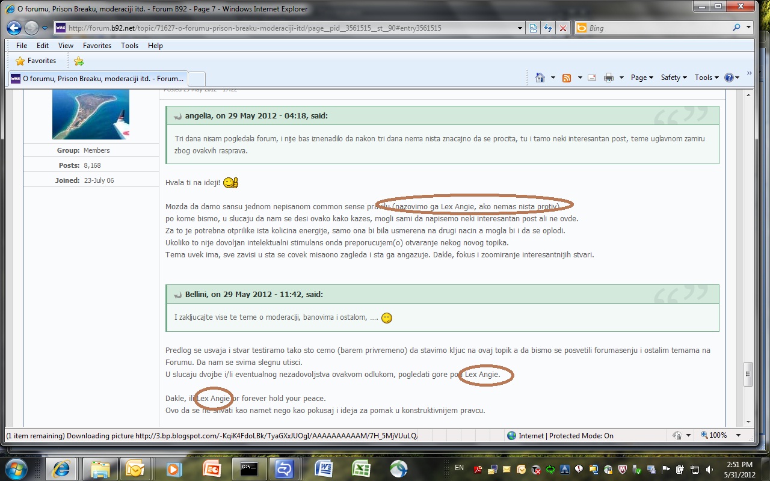Click the text 'Joined: 23-July 06'

[x=84, y=180]
